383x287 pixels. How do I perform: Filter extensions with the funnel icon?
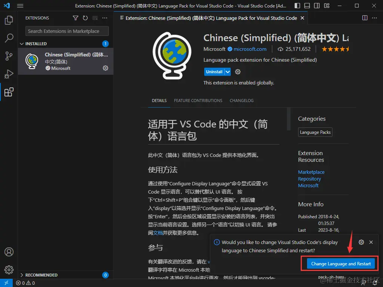click(x=76, y=18)
